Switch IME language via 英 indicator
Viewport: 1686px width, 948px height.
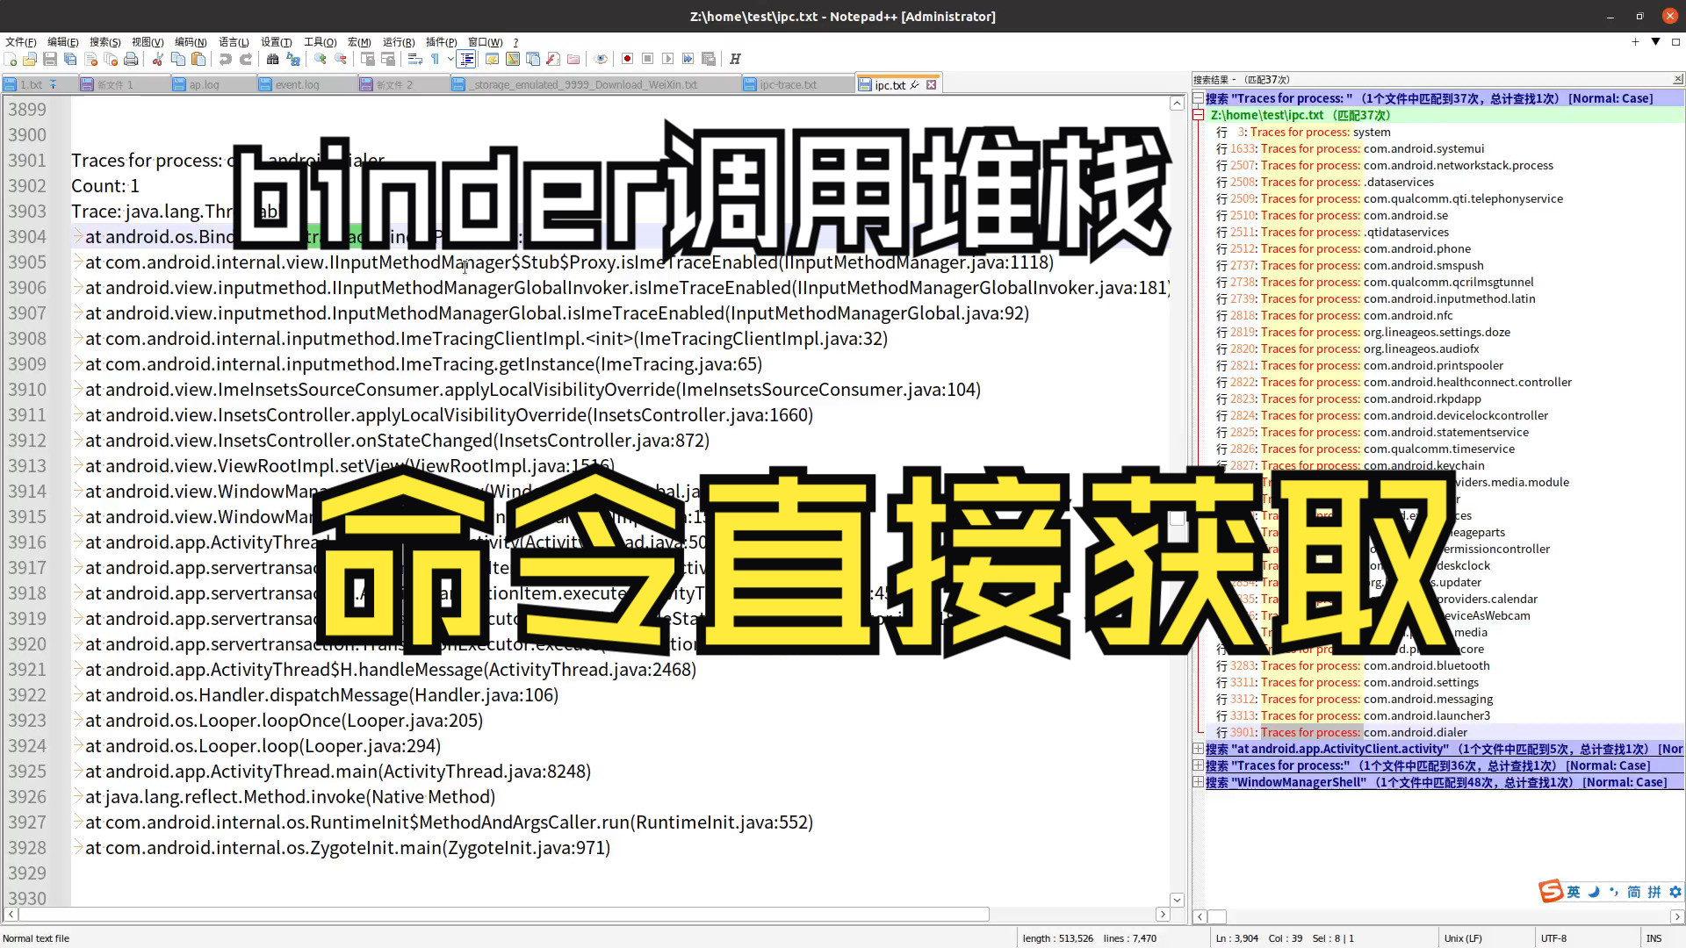click(x=1572, y=891)
